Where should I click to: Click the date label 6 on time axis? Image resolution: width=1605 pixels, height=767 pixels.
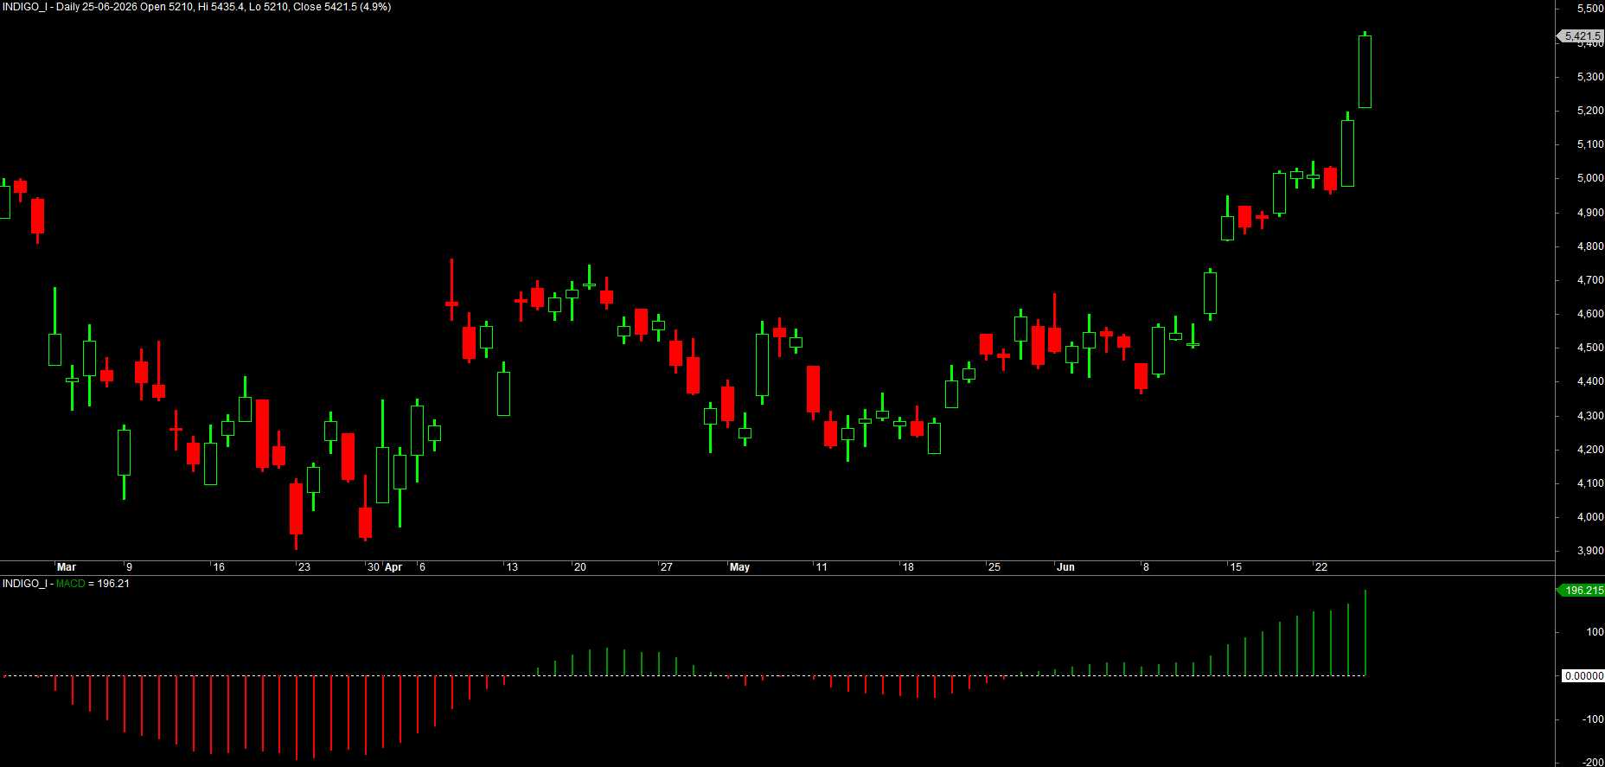click(x=422, y=567)
